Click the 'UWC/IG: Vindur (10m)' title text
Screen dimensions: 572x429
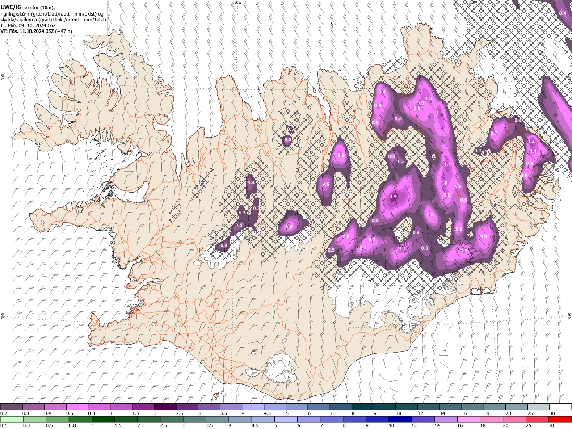pos(28,8)
